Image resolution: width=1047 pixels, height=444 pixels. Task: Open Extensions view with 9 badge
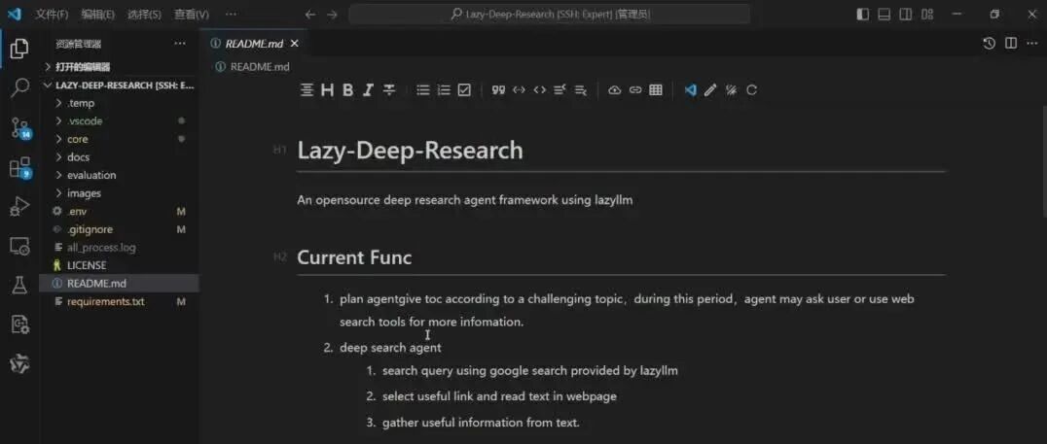click(x=20, y=167)
